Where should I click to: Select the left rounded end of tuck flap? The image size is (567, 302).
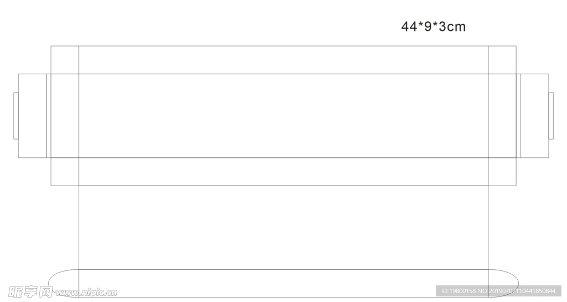click(x=64, y=284)
